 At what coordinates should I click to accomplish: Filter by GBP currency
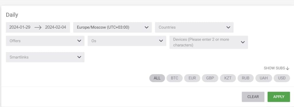210,78
